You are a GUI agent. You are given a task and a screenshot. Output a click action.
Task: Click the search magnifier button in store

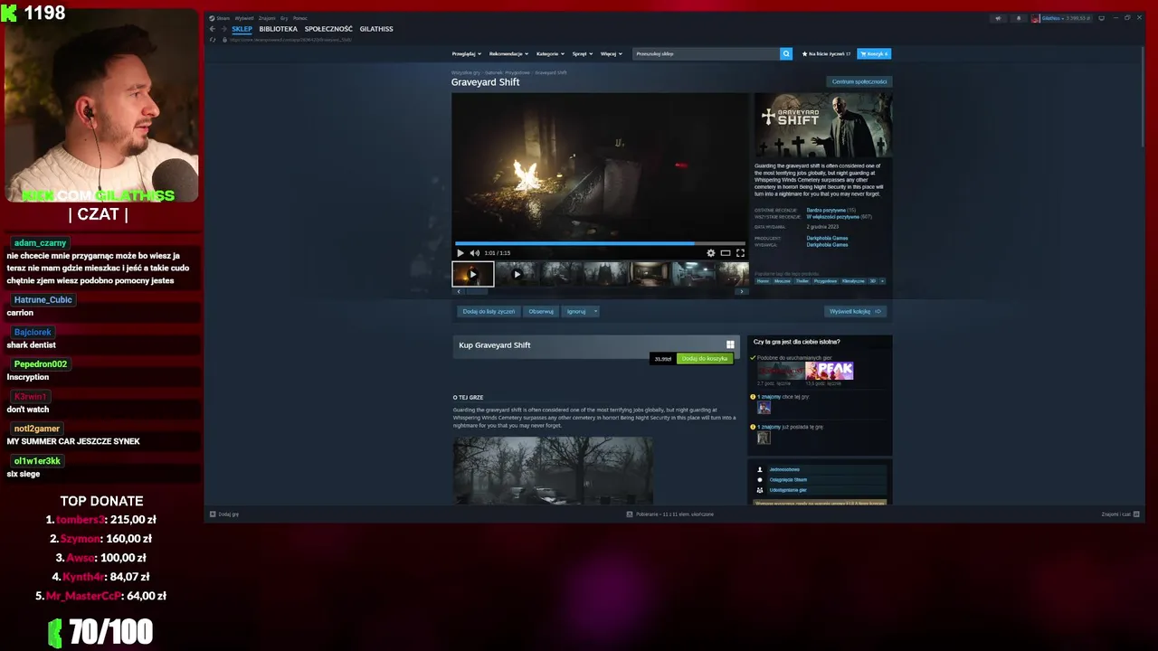[x=786, y=53]
